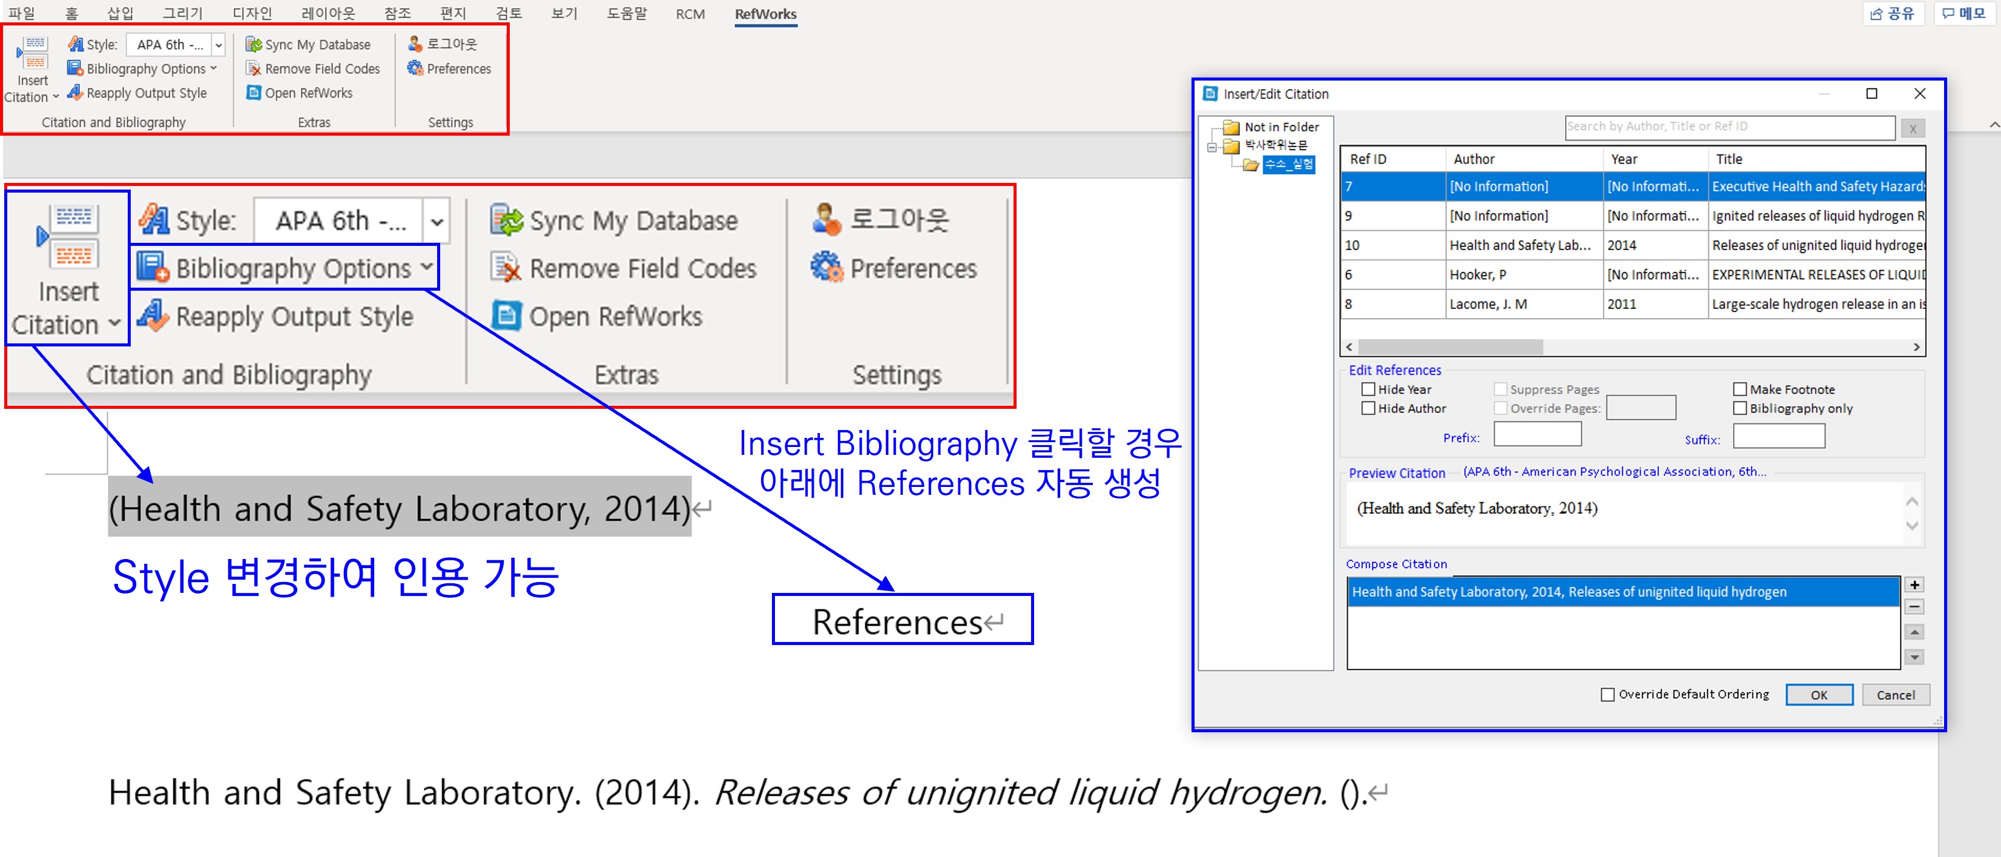Select the 박사학위논문 folder
This screenshot has height=857, width=2001.
tap(1276, 145)
